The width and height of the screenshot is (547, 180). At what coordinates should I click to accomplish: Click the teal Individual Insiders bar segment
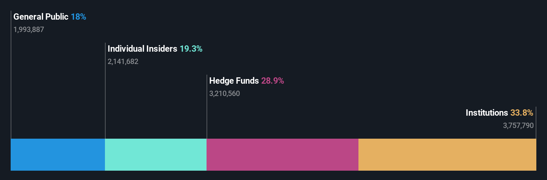coord(156,155)
